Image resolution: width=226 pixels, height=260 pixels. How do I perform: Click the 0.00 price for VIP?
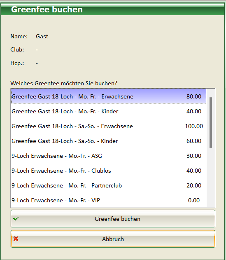pos(194,200)
